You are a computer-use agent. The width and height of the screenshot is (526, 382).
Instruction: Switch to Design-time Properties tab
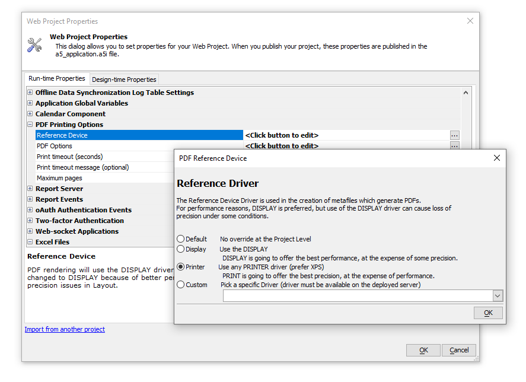click(x=124, y=79)
